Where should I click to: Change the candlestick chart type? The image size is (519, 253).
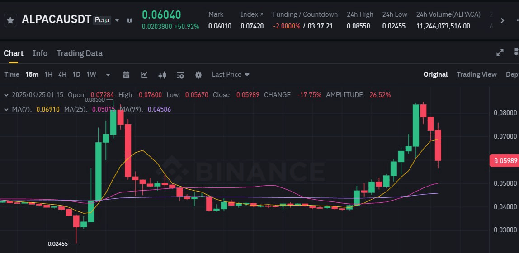tap(162, 75)
